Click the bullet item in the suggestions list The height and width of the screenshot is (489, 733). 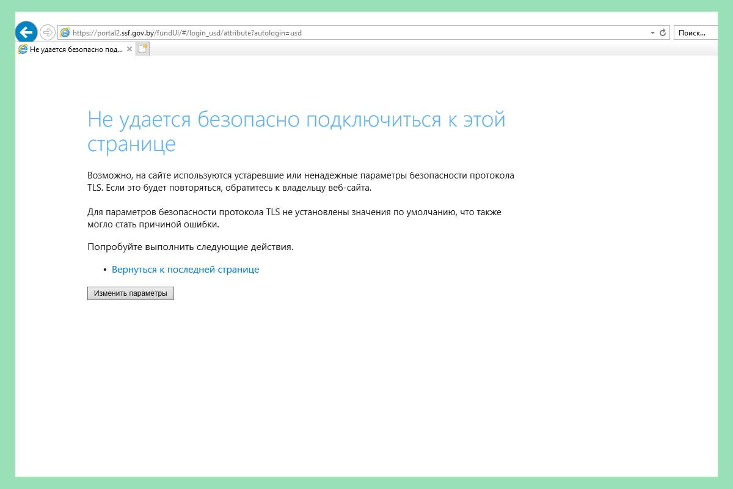coord(105,269)
